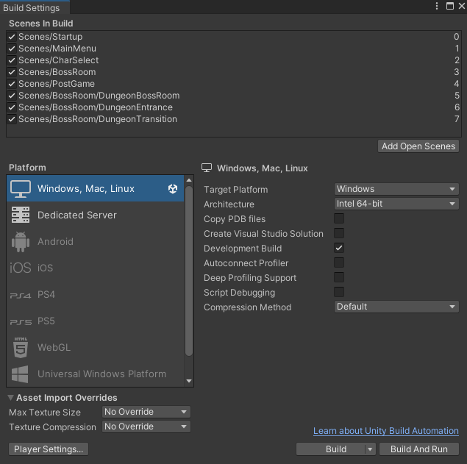Collapse the Asset Import Overrides section
467x464 pixels.
tap(11, 398)
